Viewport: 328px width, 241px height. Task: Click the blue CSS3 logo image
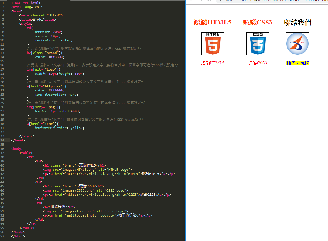257,44
